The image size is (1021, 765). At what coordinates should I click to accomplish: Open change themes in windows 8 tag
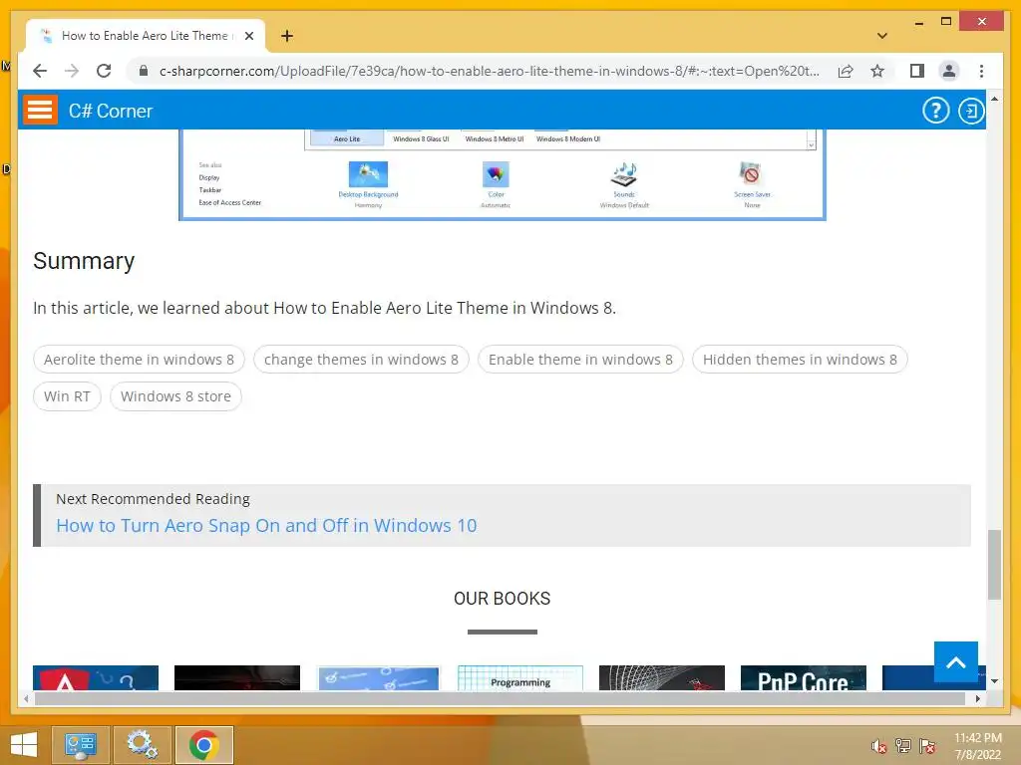(x=361, y=359)
